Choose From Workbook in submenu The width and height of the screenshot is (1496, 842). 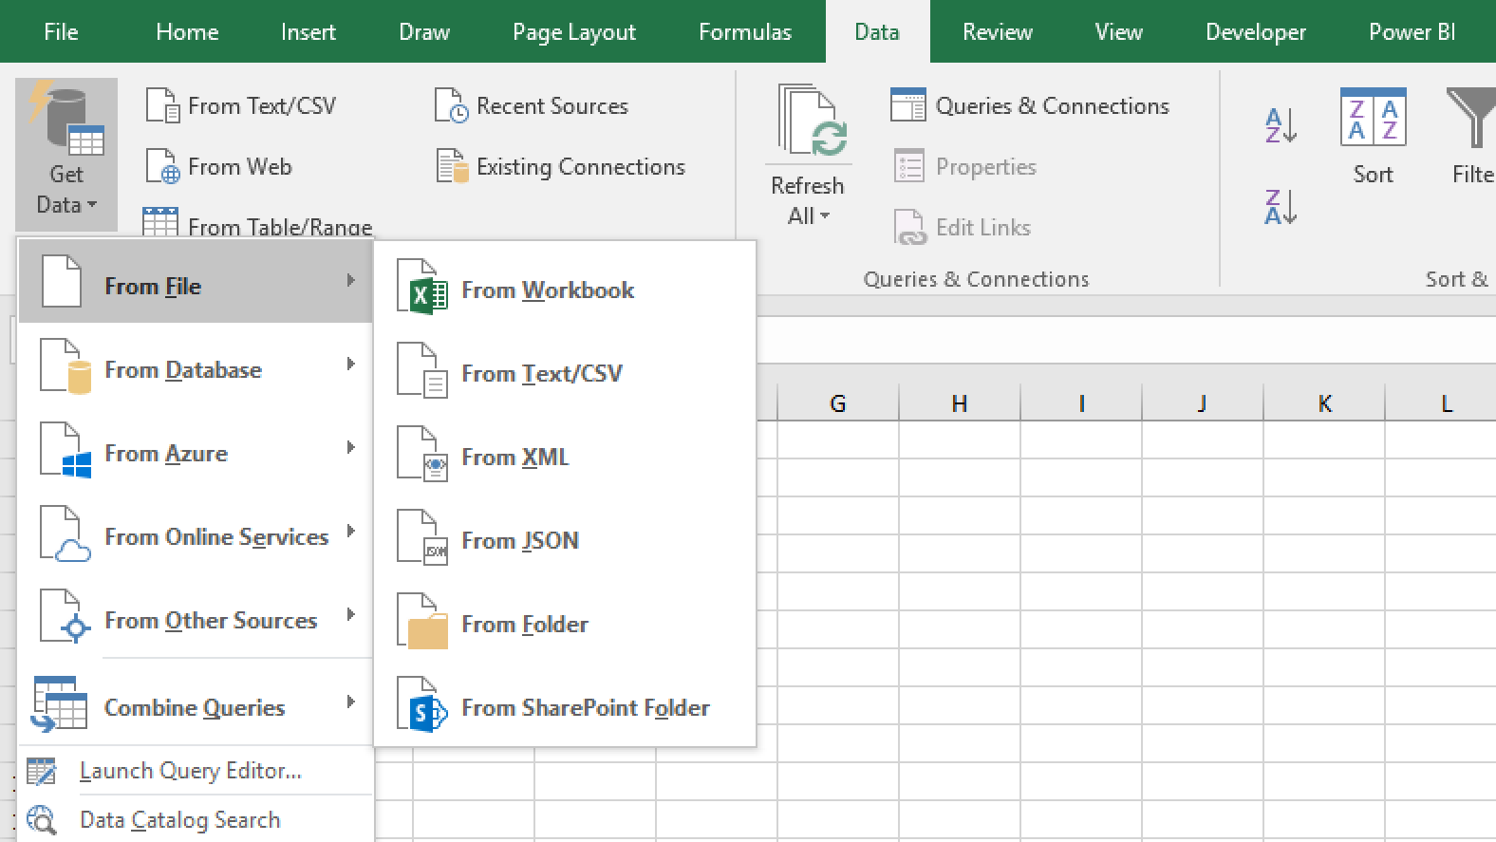(x=547, y=290)
